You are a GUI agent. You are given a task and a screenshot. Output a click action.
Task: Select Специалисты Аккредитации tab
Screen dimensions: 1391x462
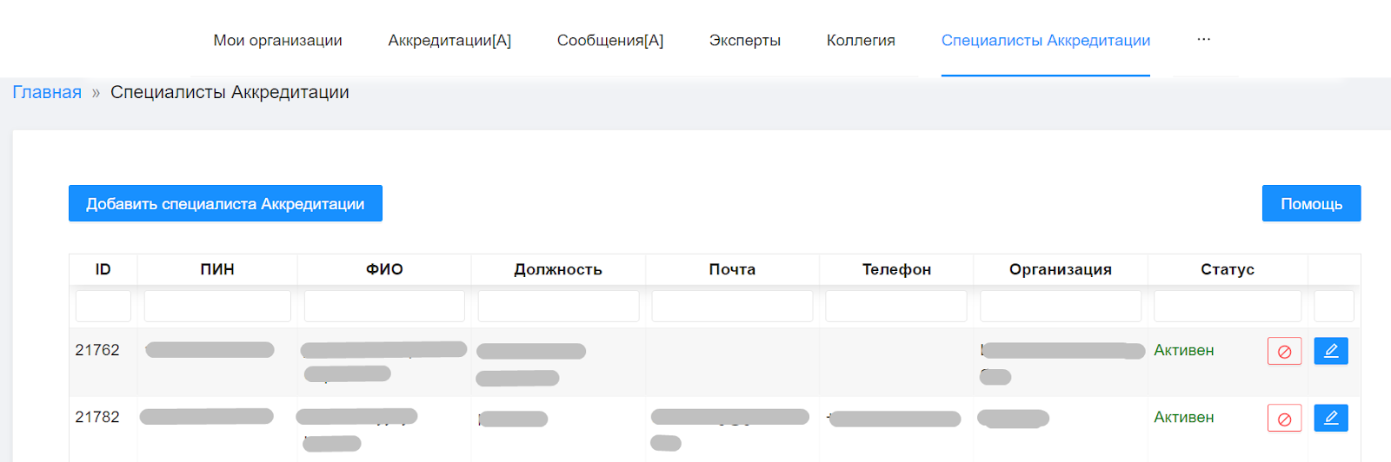pos(1046,41)
